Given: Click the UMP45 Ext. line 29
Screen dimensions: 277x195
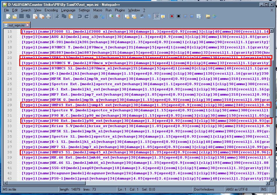Looking at the screenshot, I should tap(145, 105).
